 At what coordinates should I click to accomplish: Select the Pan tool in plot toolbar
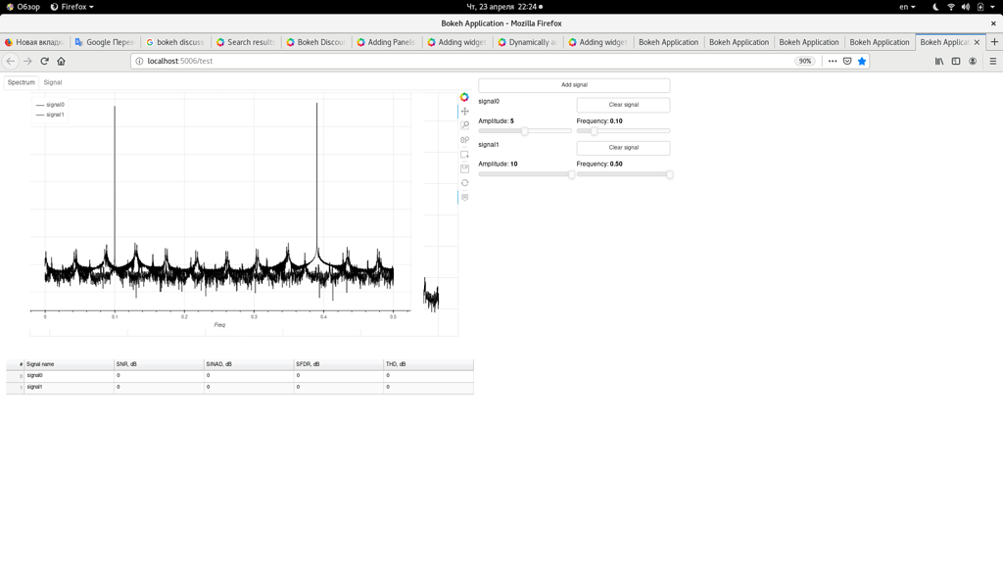464,111
